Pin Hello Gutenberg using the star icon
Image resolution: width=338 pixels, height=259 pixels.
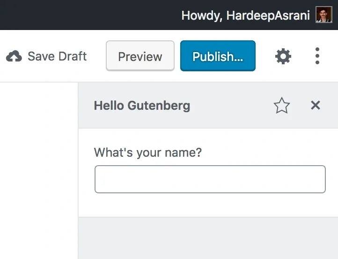281,106
